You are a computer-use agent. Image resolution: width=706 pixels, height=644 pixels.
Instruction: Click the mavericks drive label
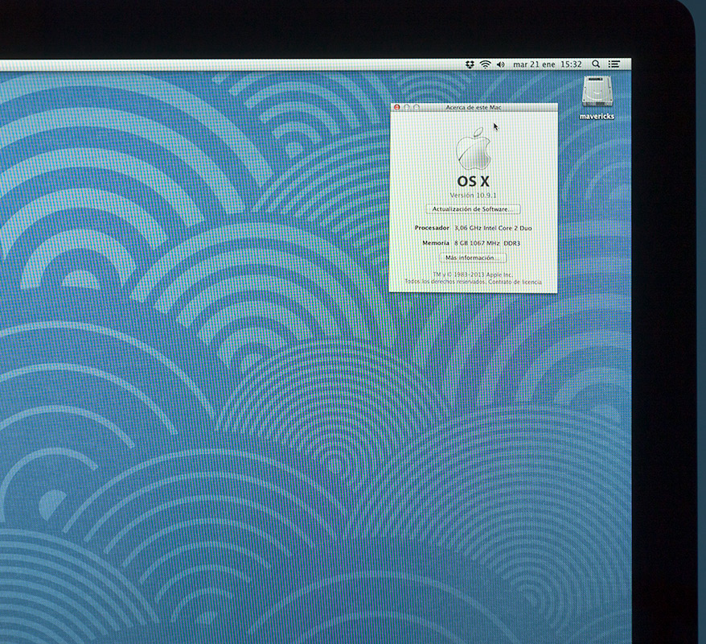597,116
